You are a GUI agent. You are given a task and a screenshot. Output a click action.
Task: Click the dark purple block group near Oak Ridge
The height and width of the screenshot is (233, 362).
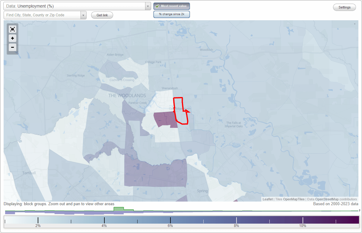pyautogui.click(x=165, y=119)
